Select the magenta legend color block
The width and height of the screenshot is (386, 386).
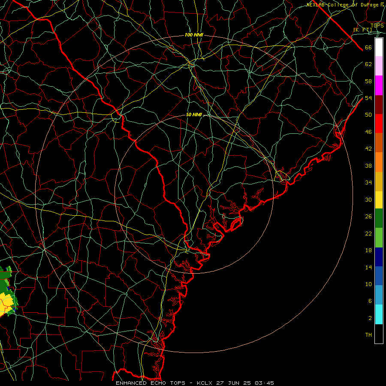coord(379,85)
